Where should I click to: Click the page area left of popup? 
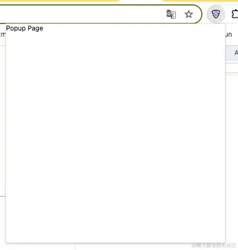click(3, 120)
